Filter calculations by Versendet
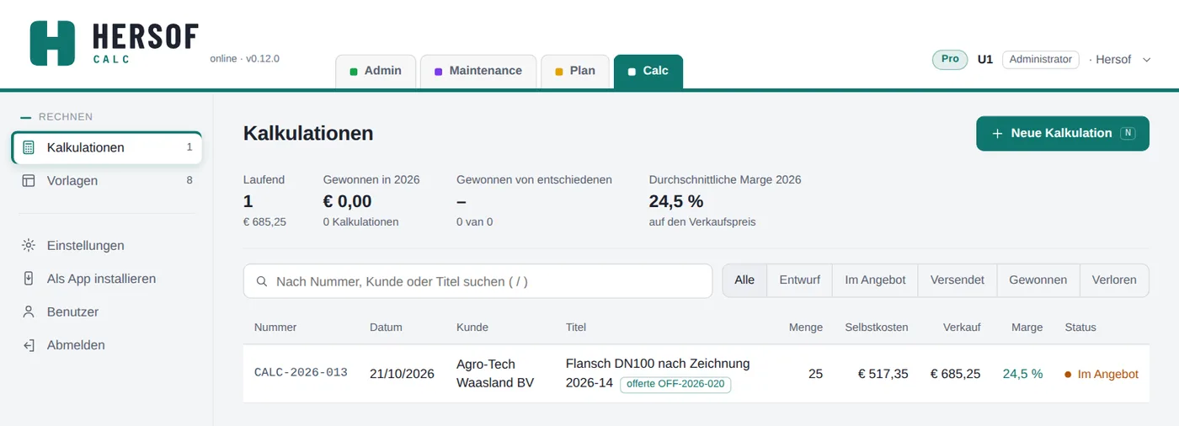1179x426 pixels. (958, 280)
